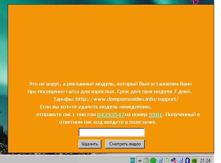Viewport: 221px width, 163px height.
Task: Click the empty orange area of the banner
Action: (x=111, y=42)
